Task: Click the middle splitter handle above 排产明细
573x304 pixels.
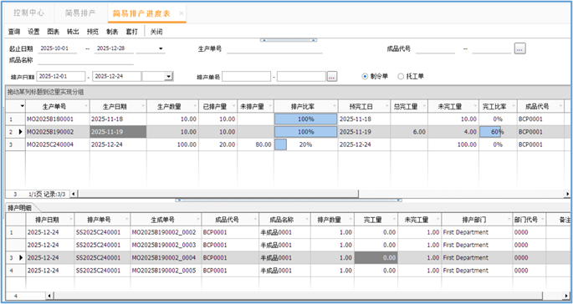Action: pos(289,200)
